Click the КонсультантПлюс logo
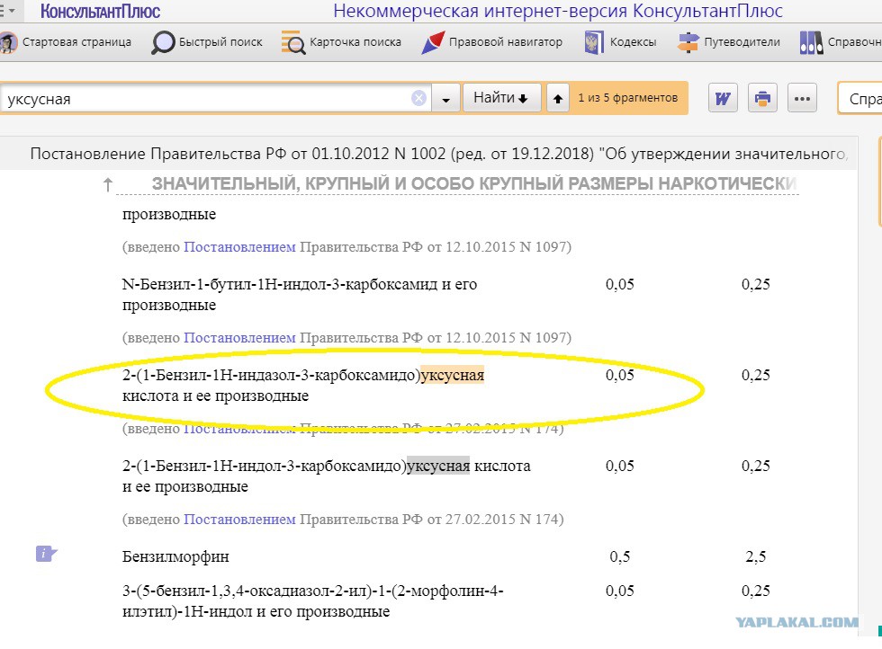This screenshot has height=649, width=882. pos(100,12)
